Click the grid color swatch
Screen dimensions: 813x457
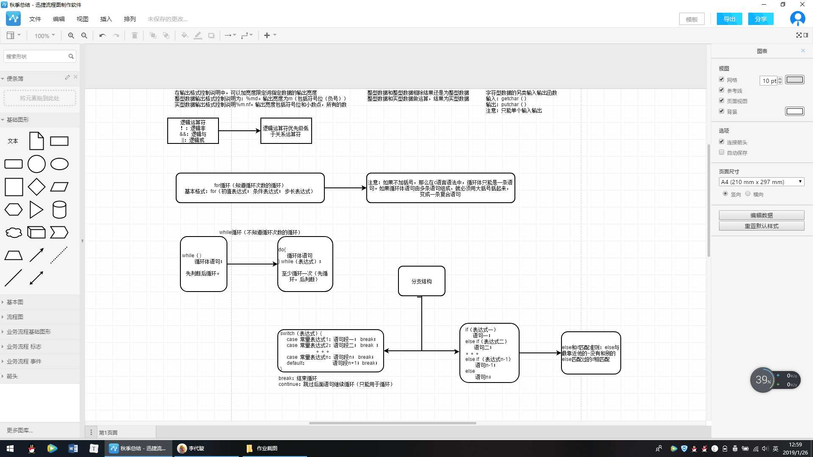(x=794, y=80)
